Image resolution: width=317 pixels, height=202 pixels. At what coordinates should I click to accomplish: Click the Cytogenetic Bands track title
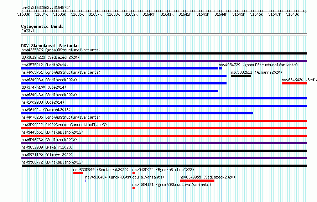[42, 26]
